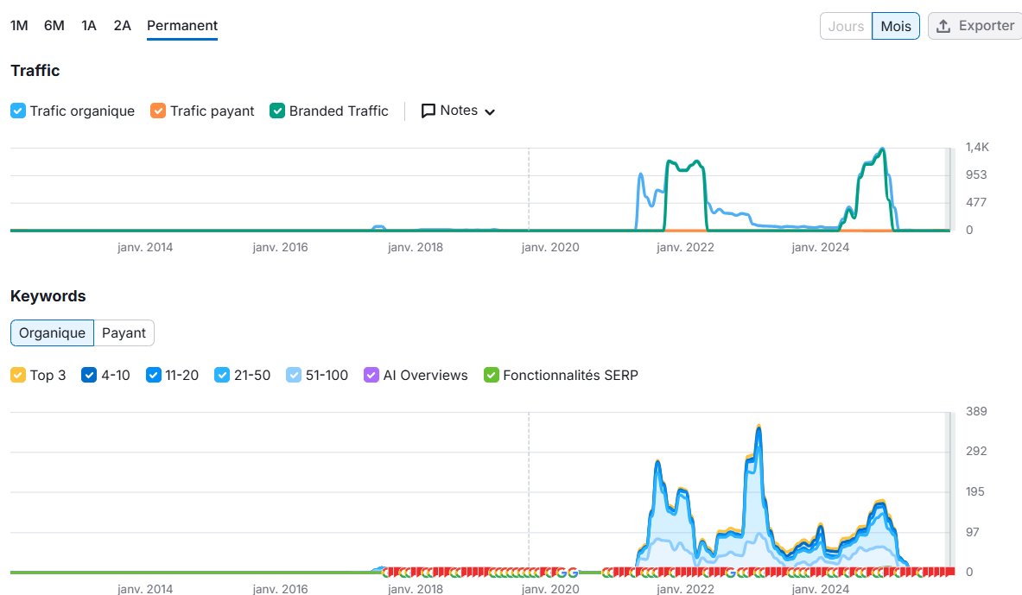The height and width of the screenshot is (595, 1022).
Task: Click the 292 axis value
Action: tap(976, 451)
